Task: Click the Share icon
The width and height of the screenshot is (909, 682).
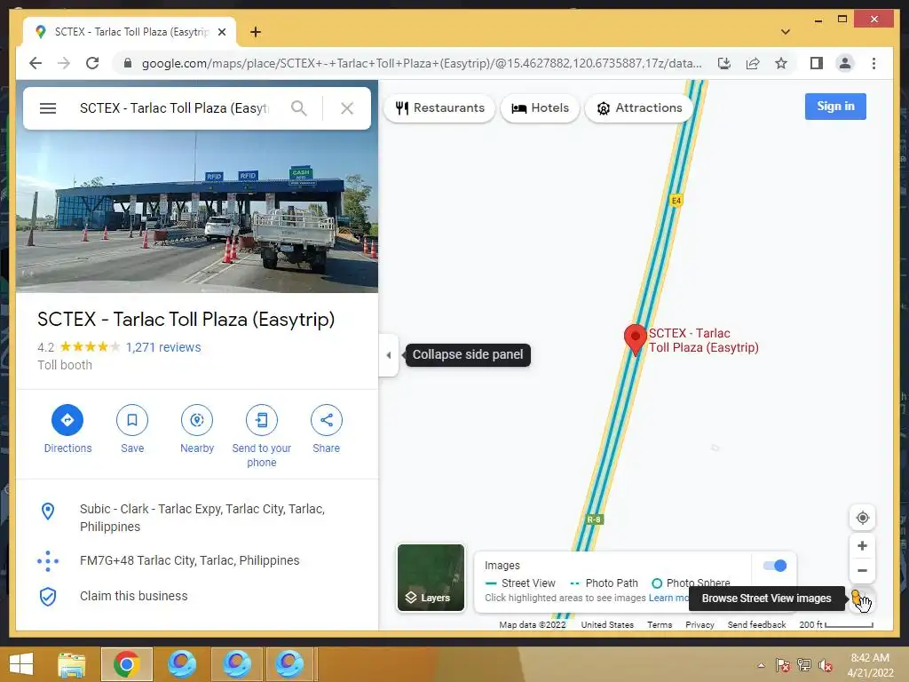Action: coord(327,420)
